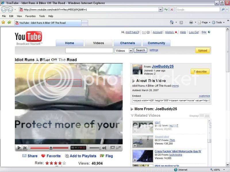
Task: Mute the video with the speaker icon
Action: click(x=104, y=148)
